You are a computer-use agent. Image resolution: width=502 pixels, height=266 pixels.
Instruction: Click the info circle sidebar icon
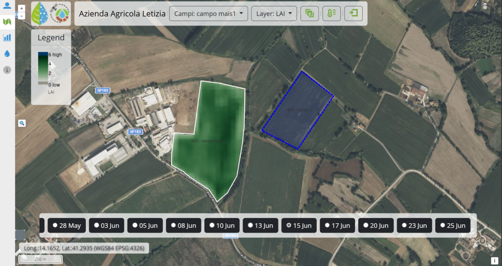point(7,70)
